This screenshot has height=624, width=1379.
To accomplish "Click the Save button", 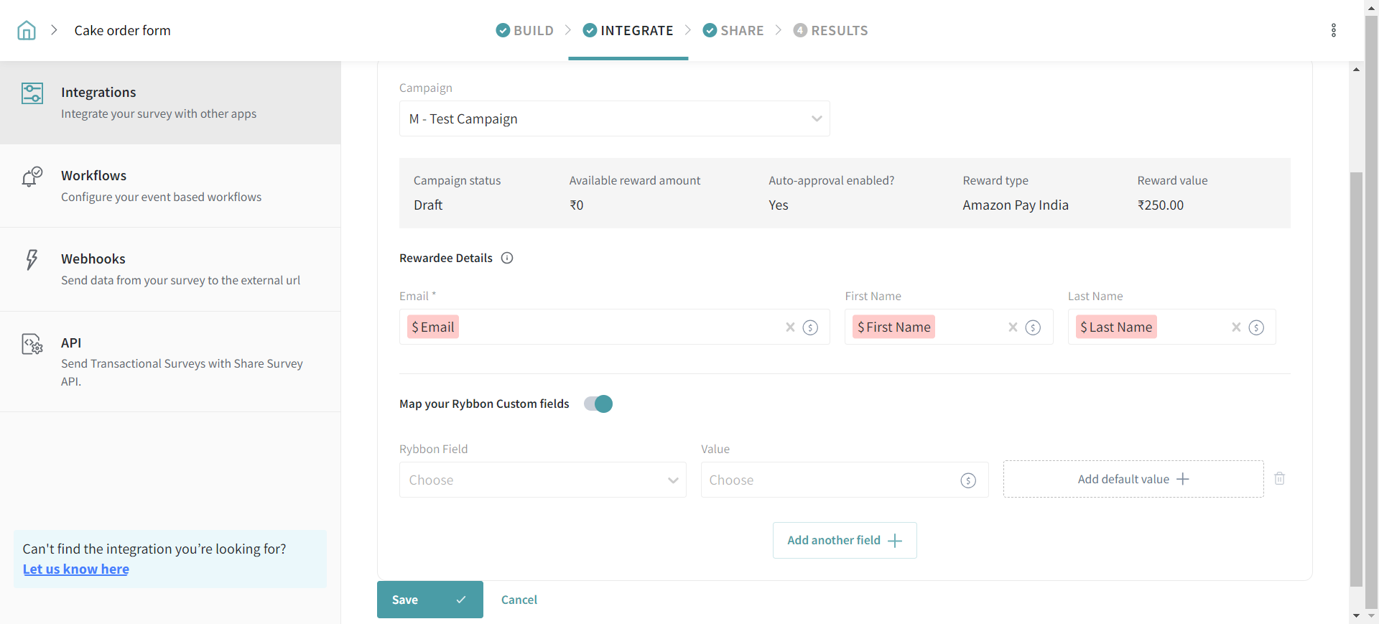I will point(430,600).
